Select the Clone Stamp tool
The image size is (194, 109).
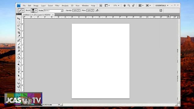tap(19, 47)
